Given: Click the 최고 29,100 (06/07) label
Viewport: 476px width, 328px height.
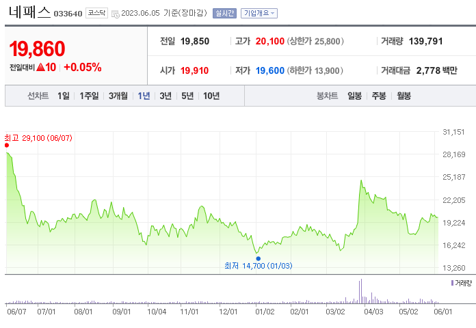Looking at the screenshot, I should tap(38, 138).
